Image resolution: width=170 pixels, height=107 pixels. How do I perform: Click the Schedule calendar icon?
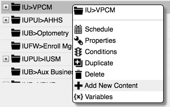click(x=78, y=29)
